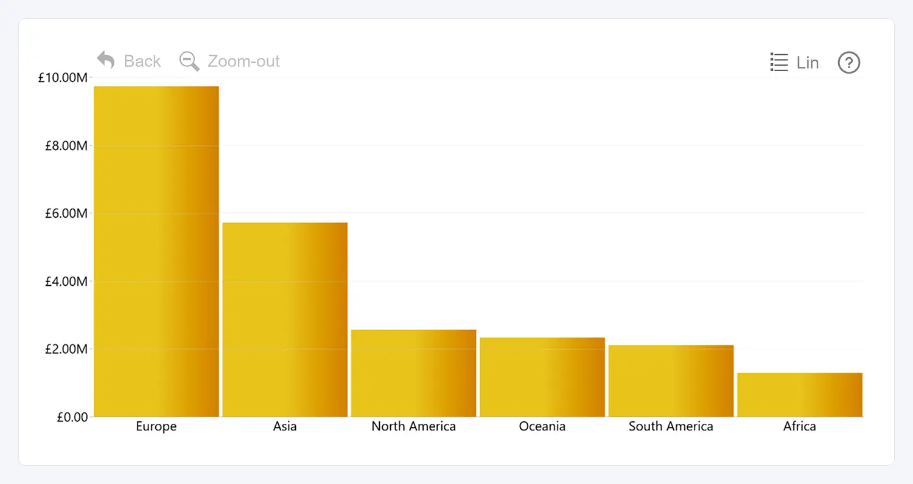
Task: Open the help question mark icon
Action: [x=849, y=63]
